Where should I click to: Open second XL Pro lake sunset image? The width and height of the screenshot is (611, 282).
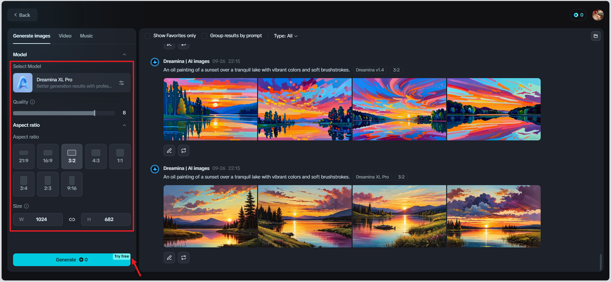(305, 216)
